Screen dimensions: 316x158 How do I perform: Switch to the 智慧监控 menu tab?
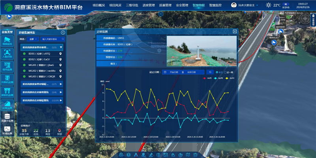(215, 5)
